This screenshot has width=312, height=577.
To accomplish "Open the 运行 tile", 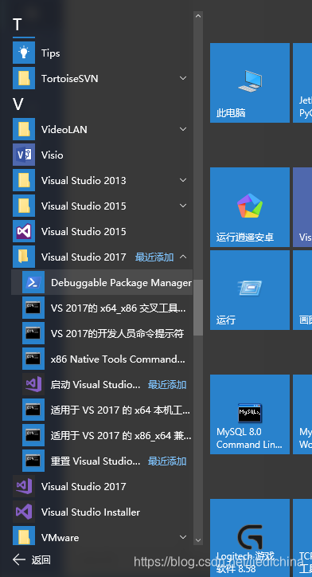I will pos(250,290).
